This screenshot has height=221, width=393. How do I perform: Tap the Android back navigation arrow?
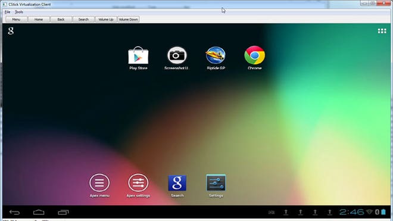(x=14, y=212)
